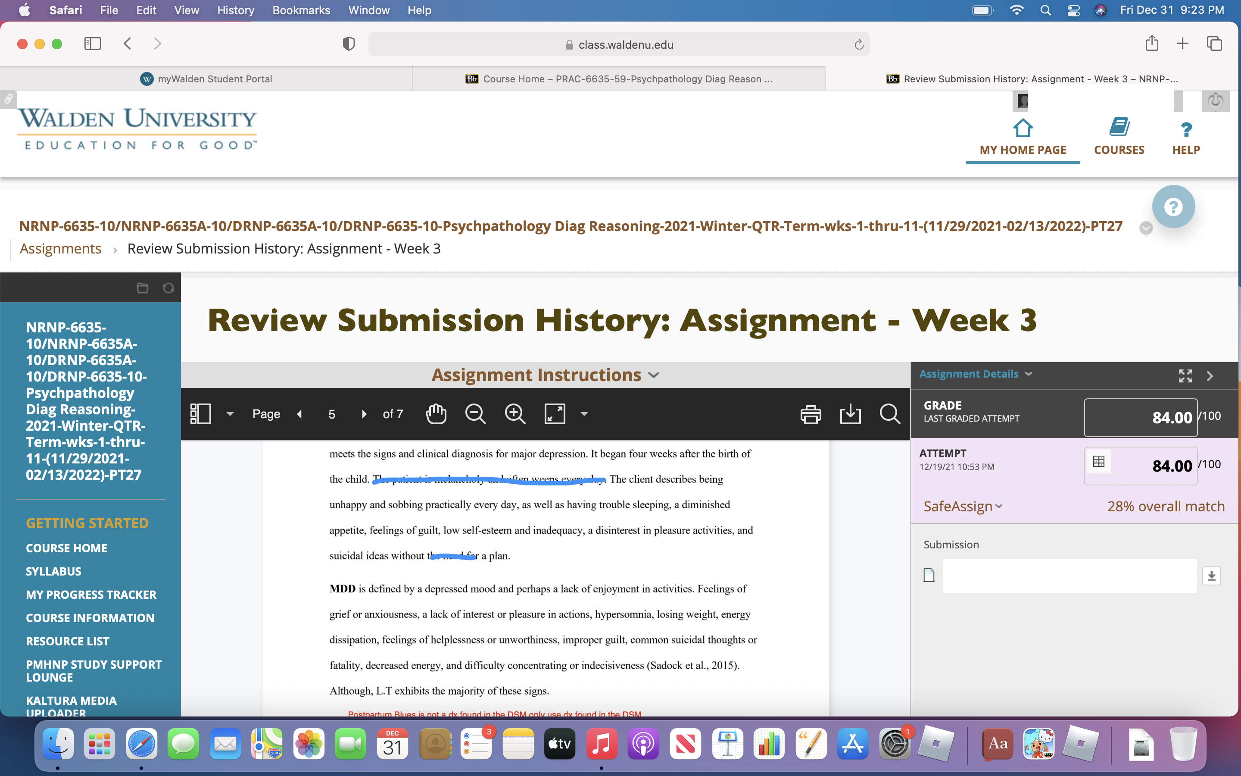
Task: Select the hand pan tool
Action: tap(436, 414)
